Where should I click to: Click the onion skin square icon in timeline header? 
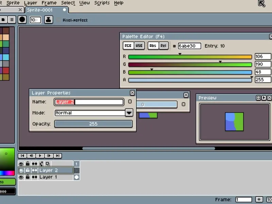(47, 164)
